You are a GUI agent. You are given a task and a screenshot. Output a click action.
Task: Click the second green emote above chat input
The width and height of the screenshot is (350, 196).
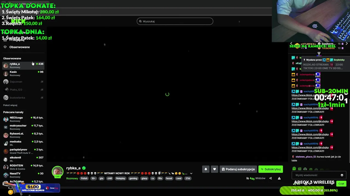click(x=300, y=169)
